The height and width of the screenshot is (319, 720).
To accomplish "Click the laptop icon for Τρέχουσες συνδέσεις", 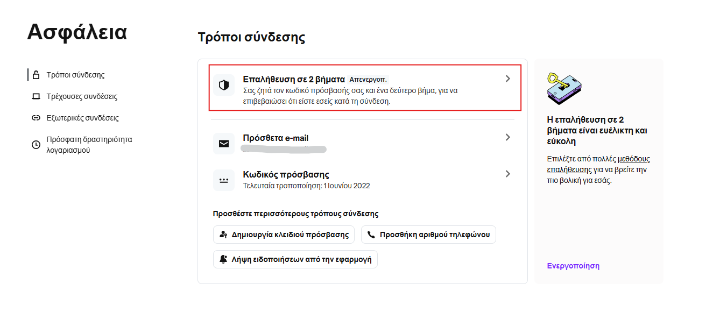I will 36,97.
